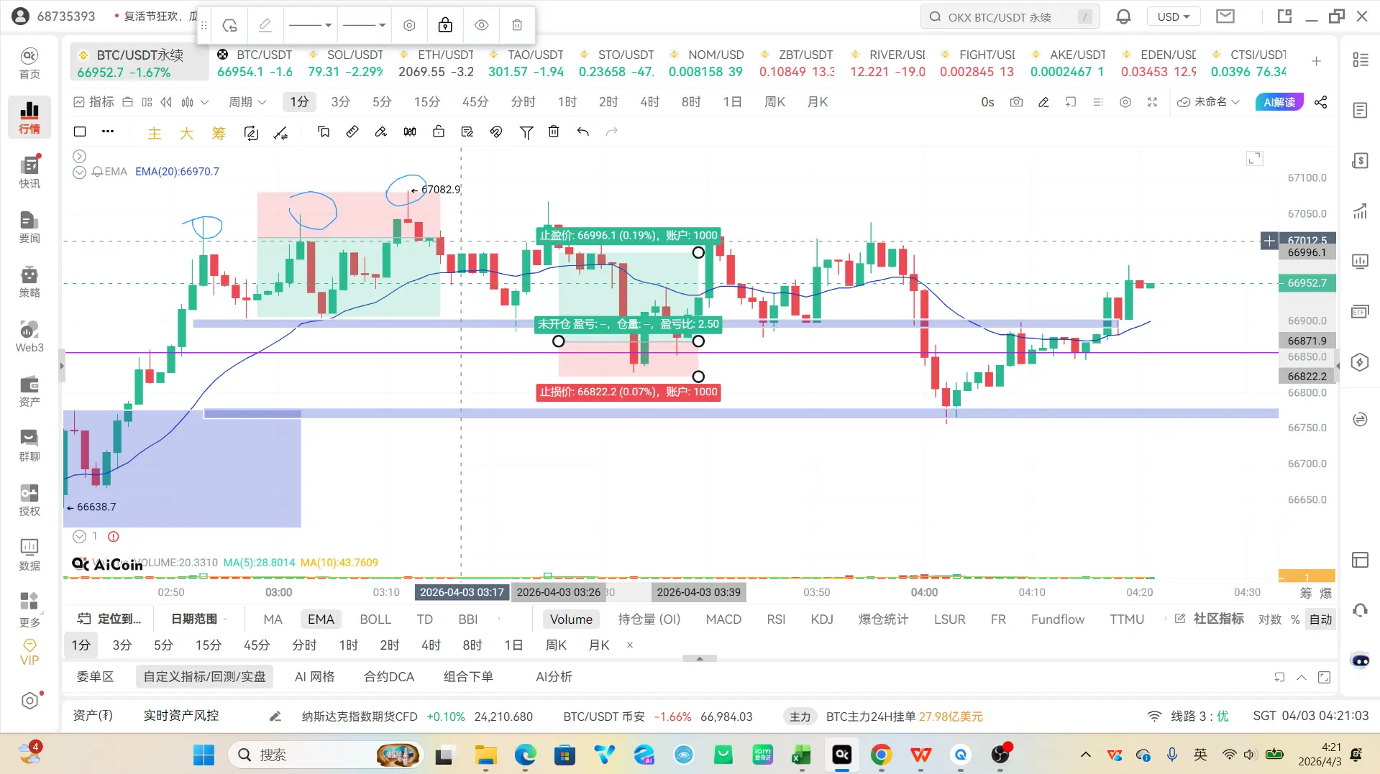Click the take-profit handle at 66996.1
Image resolution: width=1380 pixels, height=774 pixels.
pyautogui.click(x=698, y=252)
